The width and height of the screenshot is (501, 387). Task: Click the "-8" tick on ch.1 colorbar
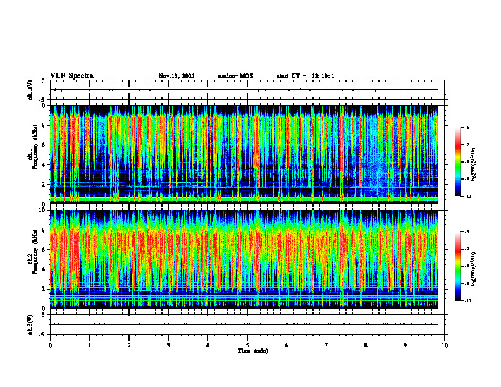467,162
